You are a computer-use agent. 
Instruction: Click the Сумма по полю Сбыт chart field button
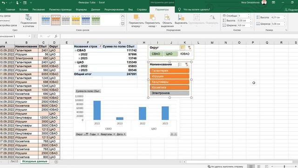(88, 91)
